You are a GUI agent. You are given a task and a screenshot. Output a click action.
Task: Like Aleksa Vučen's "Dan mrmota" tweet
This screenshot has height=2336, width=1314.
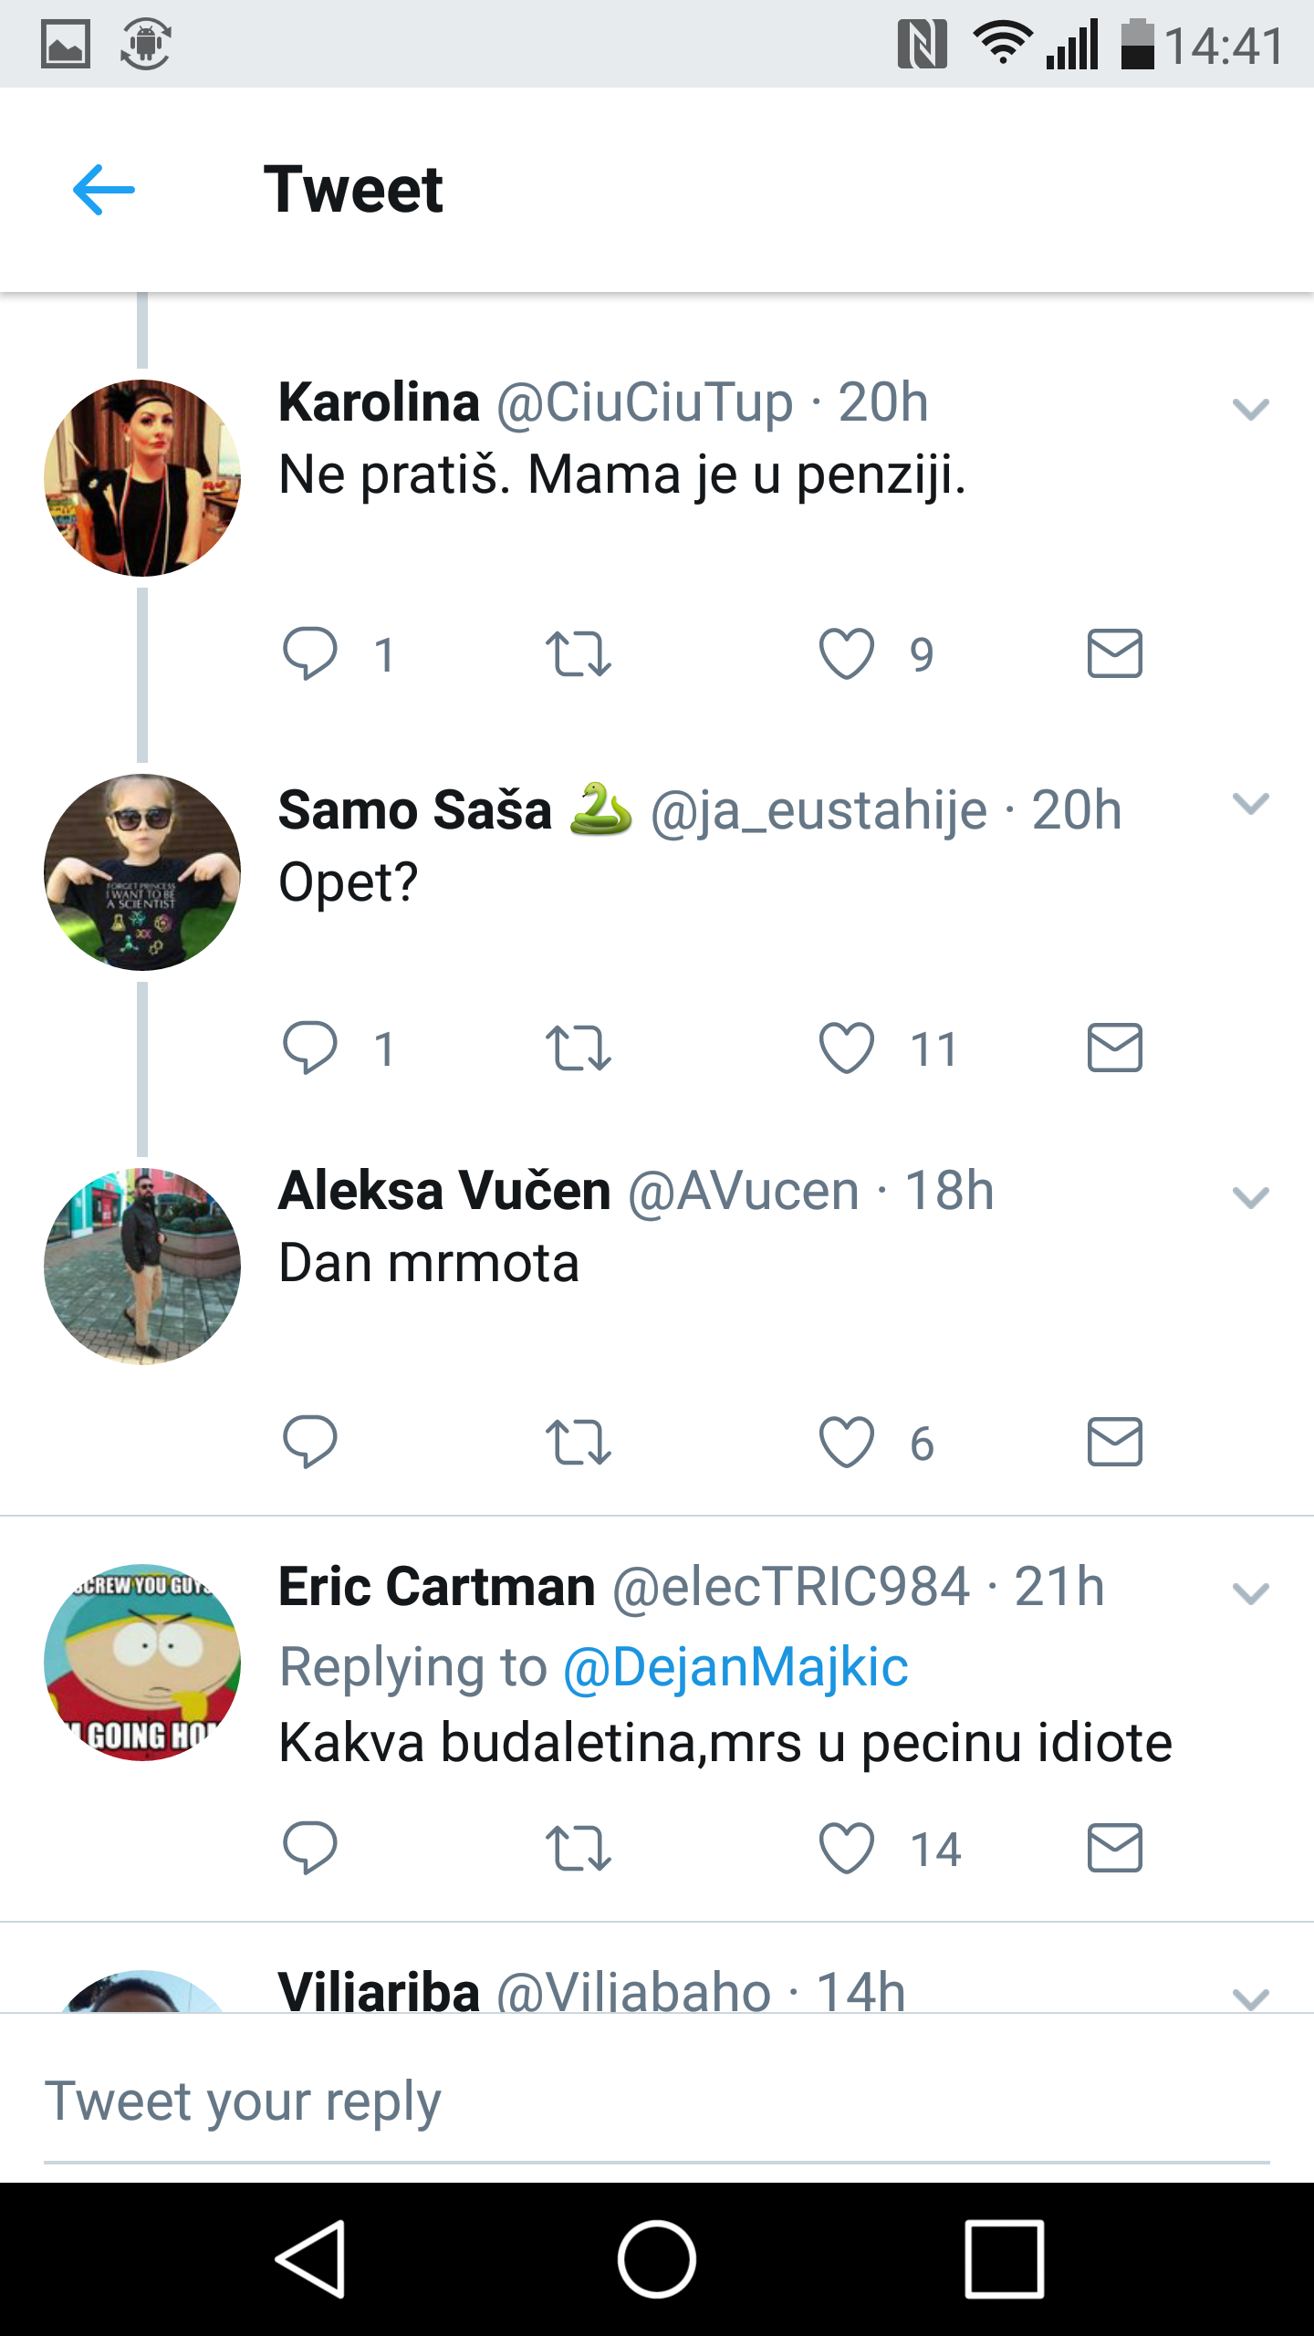[x=847, y=1442]
